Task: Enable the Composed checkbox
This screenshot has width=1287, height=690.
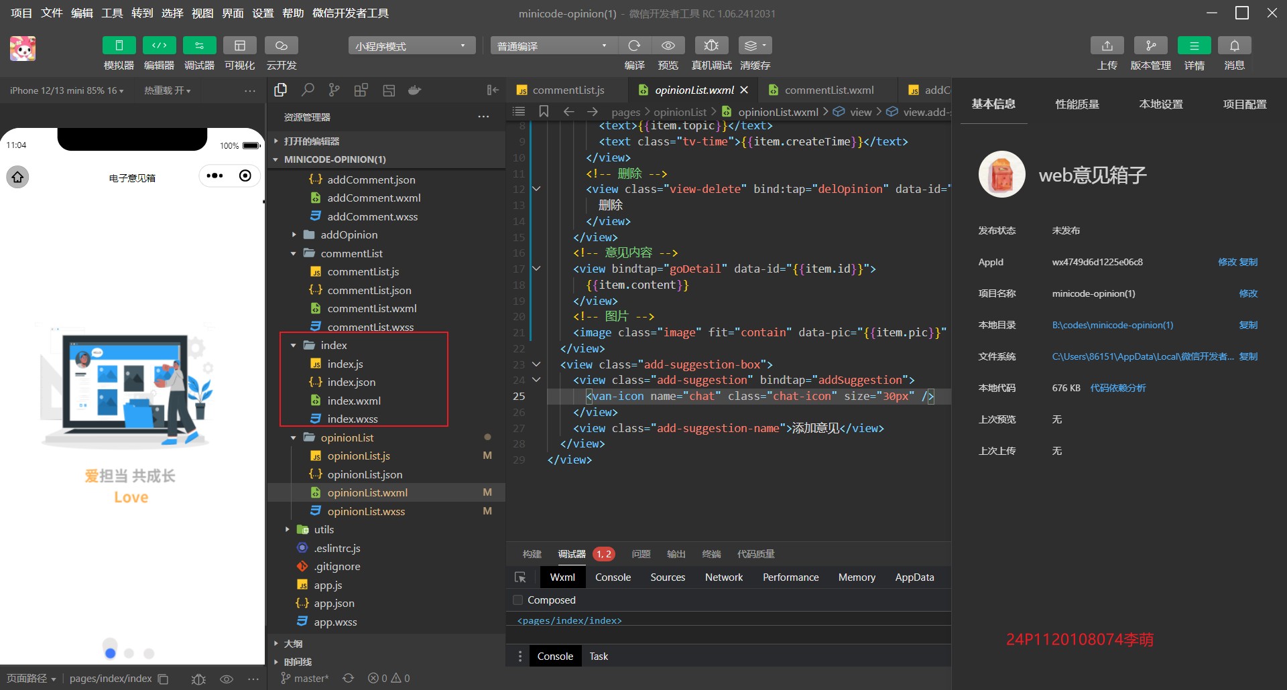Action: click(x=517, y=600)
